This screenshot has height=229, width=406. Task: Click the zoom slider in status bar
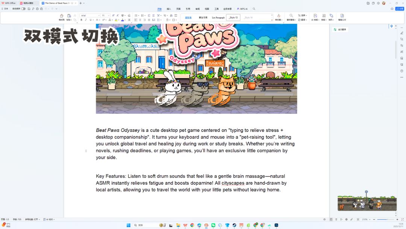tap(386, 220)
